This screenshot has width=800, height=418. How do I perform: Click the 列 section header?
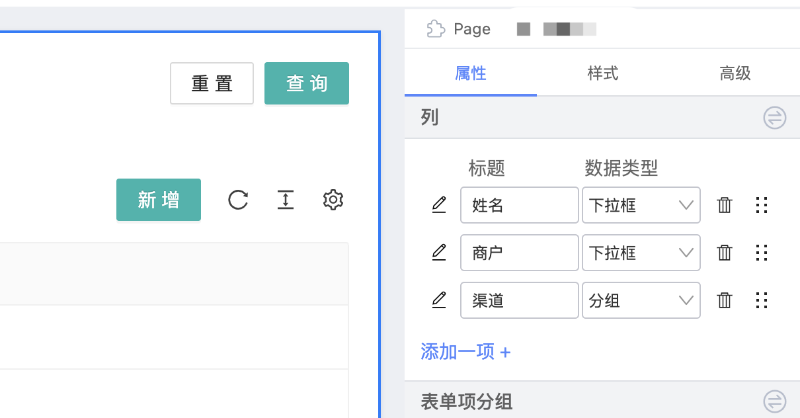602,118
